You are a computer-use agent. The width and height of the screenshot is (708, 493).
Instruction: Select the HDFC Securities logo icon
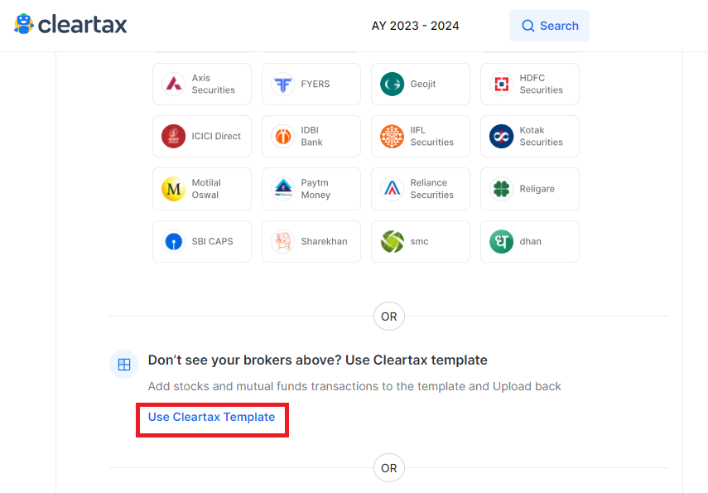(x=502, y=84)
